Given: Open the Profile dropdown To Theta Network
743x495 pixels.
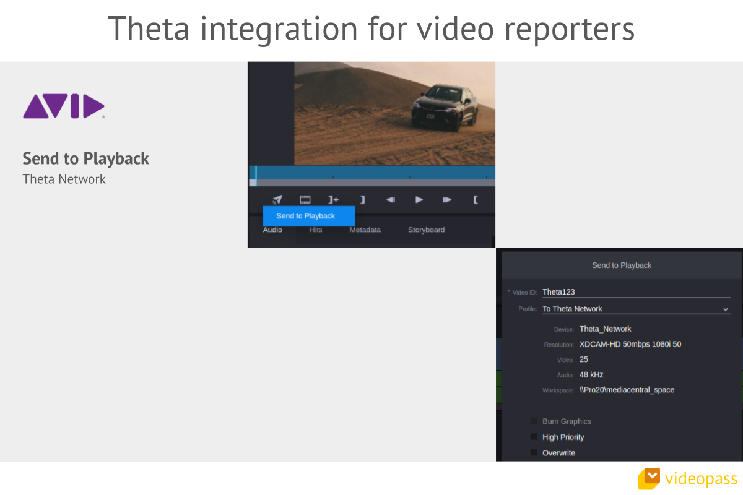Looking at the screenshot, I should (637, 309).
